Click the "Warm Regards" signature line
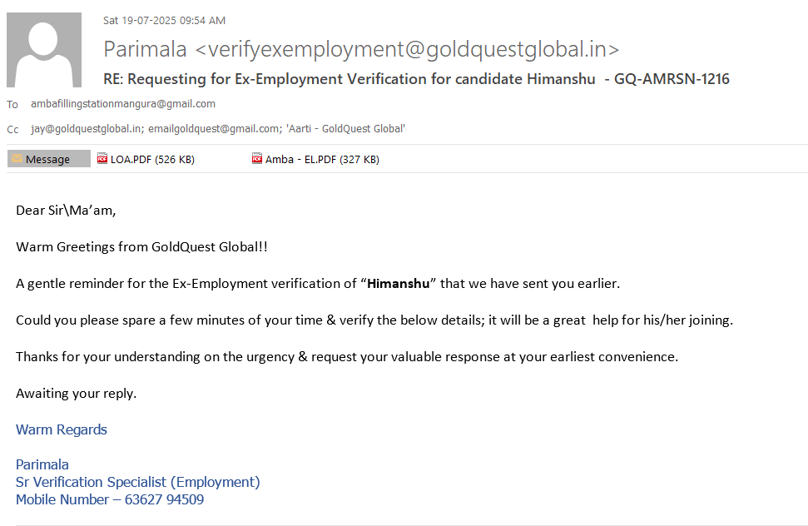The height and width of the screenshot is (526, 808). click(x=62, y=430)
